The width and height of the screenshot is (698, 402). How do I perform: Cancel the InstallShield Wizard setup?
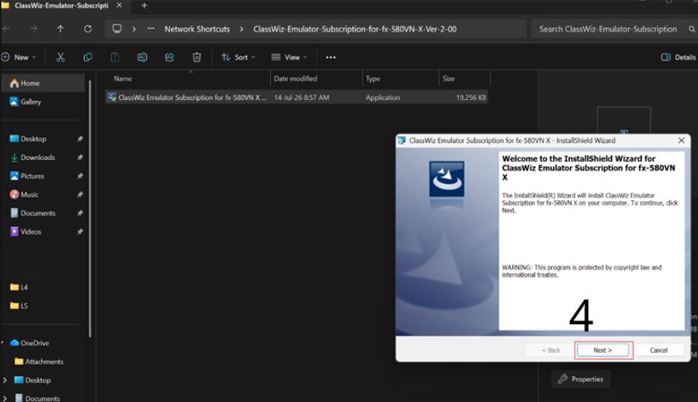pos(659,350)
